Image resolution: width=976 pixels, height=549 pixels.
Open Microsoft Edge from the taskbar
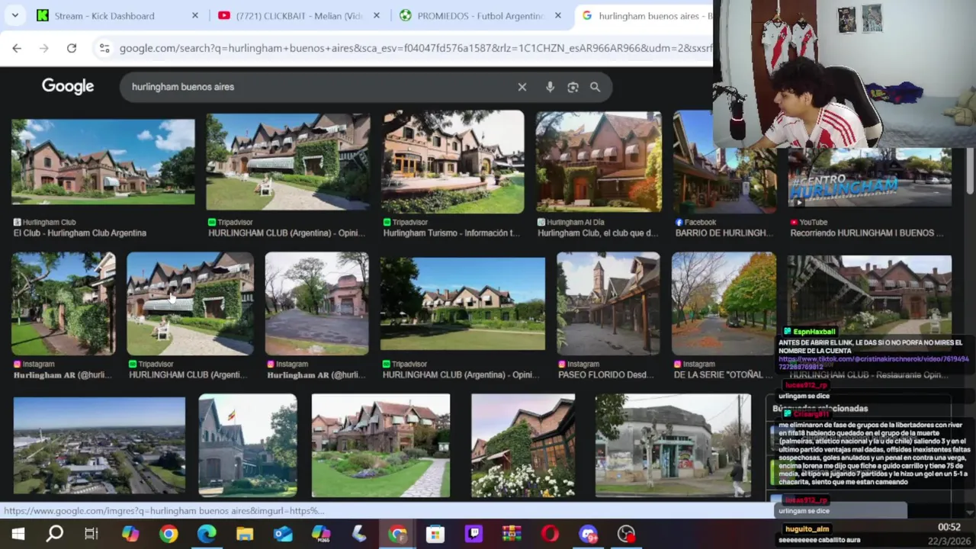[x=207, y=534]
